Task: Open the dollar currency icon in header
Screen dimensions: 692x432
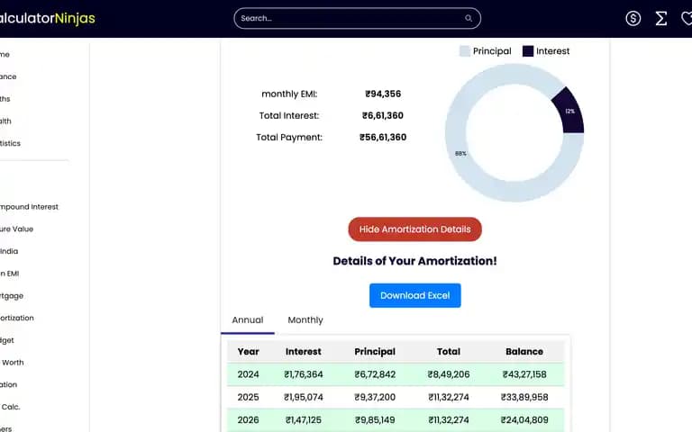Action: [633, 18]
